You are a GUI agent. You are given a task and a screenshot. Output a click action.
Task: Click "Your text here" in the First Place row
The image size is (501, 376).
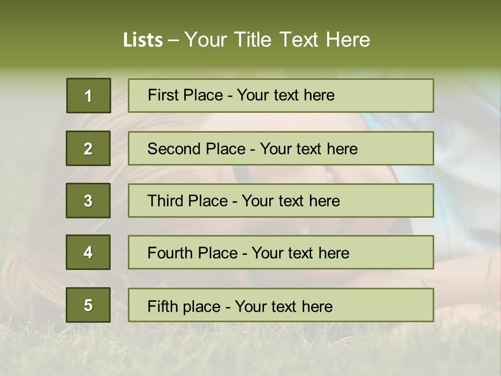coord(285,95)
